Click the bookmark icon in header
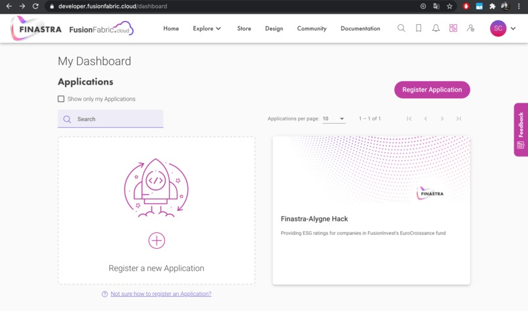528x311 pixels. pos(419,28)
